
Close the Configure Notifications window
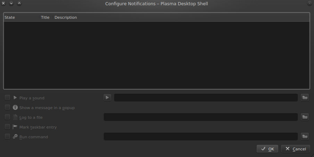3,3
